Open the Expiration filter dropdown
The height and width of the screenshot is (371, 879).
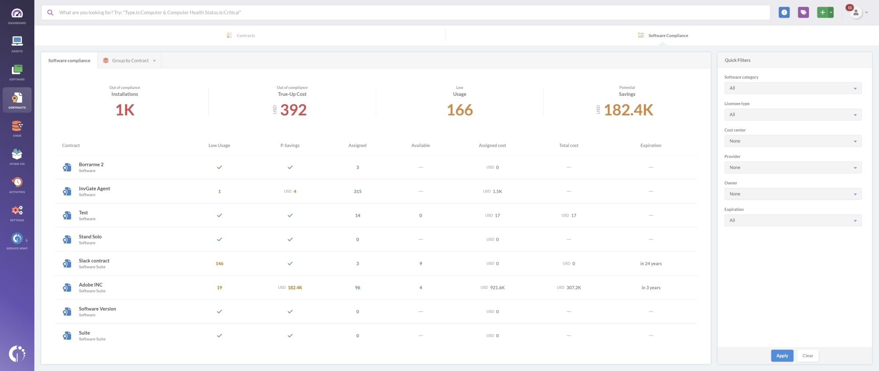click(793, 220)
